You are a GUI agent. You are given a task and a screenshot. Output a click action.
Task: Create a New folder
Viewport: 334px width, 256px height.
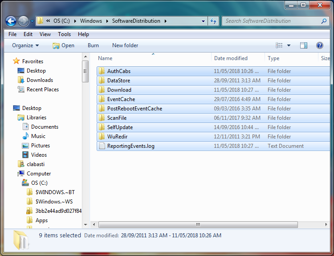click(125, 45)
